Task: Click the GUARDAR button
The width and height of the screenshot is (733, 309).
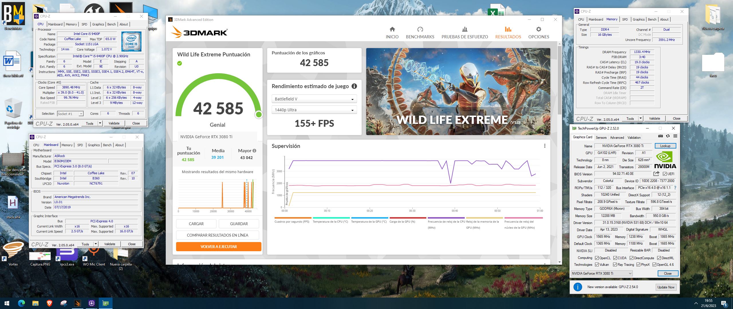Action: [x=239, y=224]
